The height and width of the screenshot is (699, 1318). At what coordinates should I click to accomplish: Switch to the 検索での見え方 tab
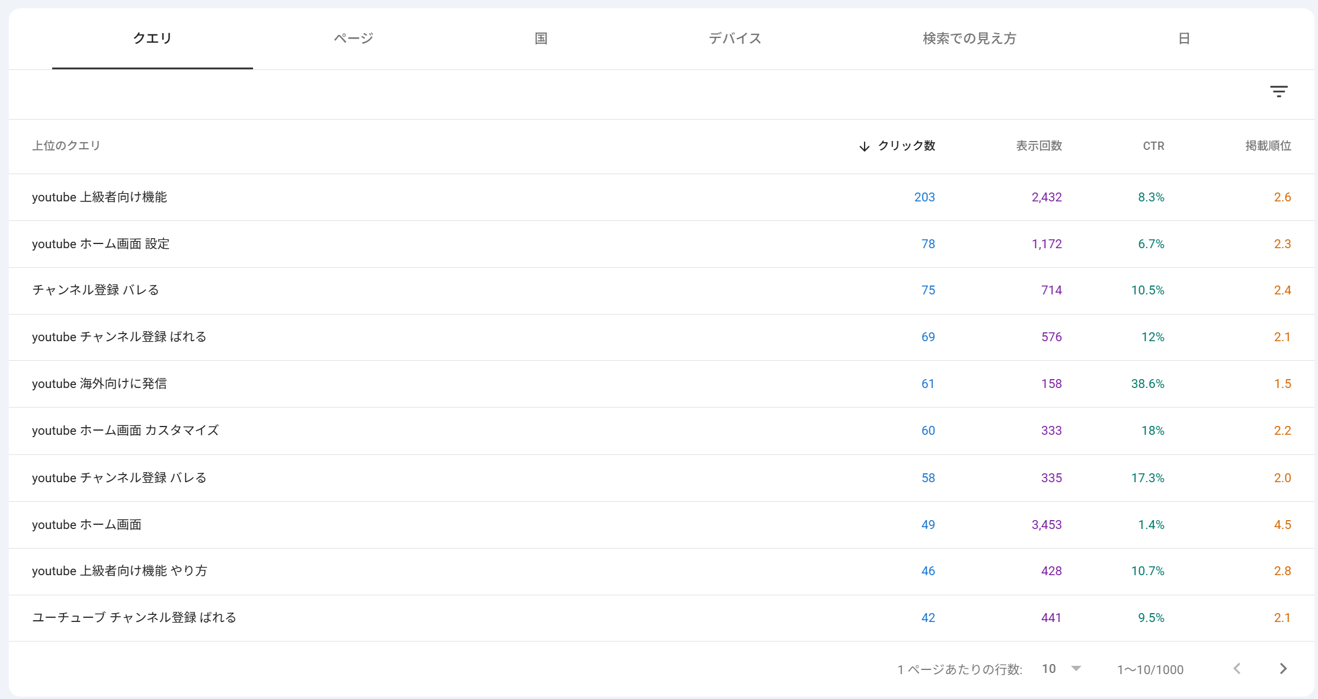[x=970, y=39]
